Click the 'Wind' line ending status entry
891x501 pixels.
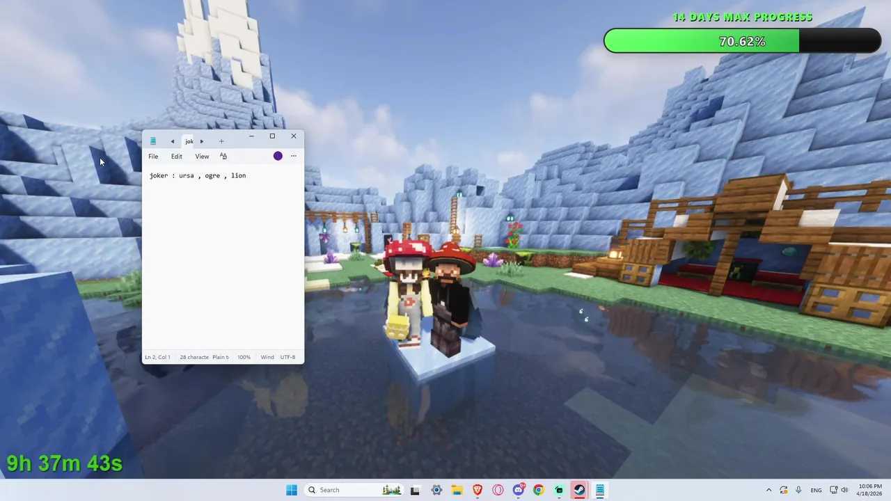coord(267,357)
